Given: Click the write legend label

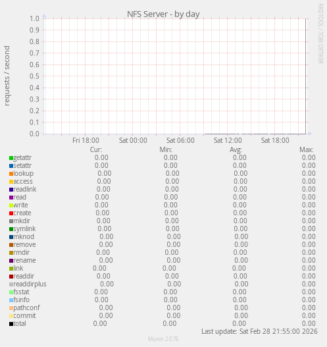Looking at the screenshot, I should tap(20, 205).
